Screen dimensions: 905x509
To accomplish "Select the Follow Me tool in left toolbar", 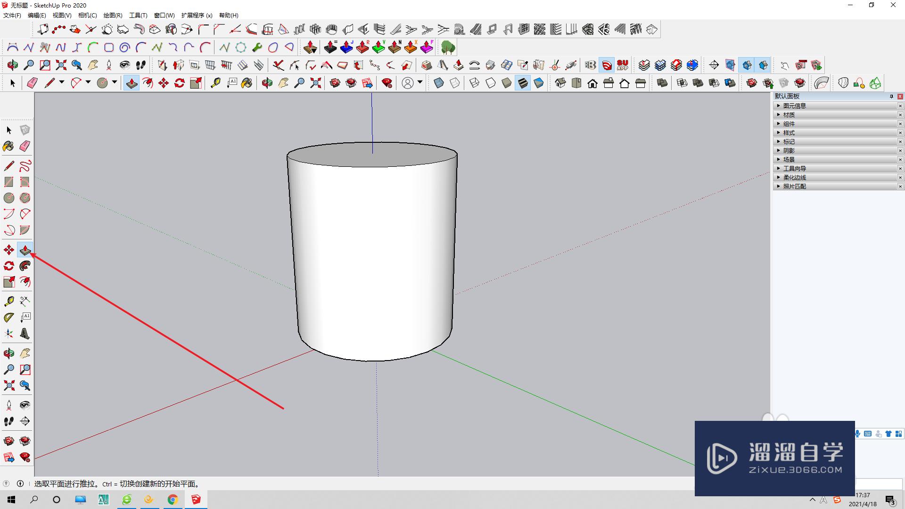I will [25, 266].
